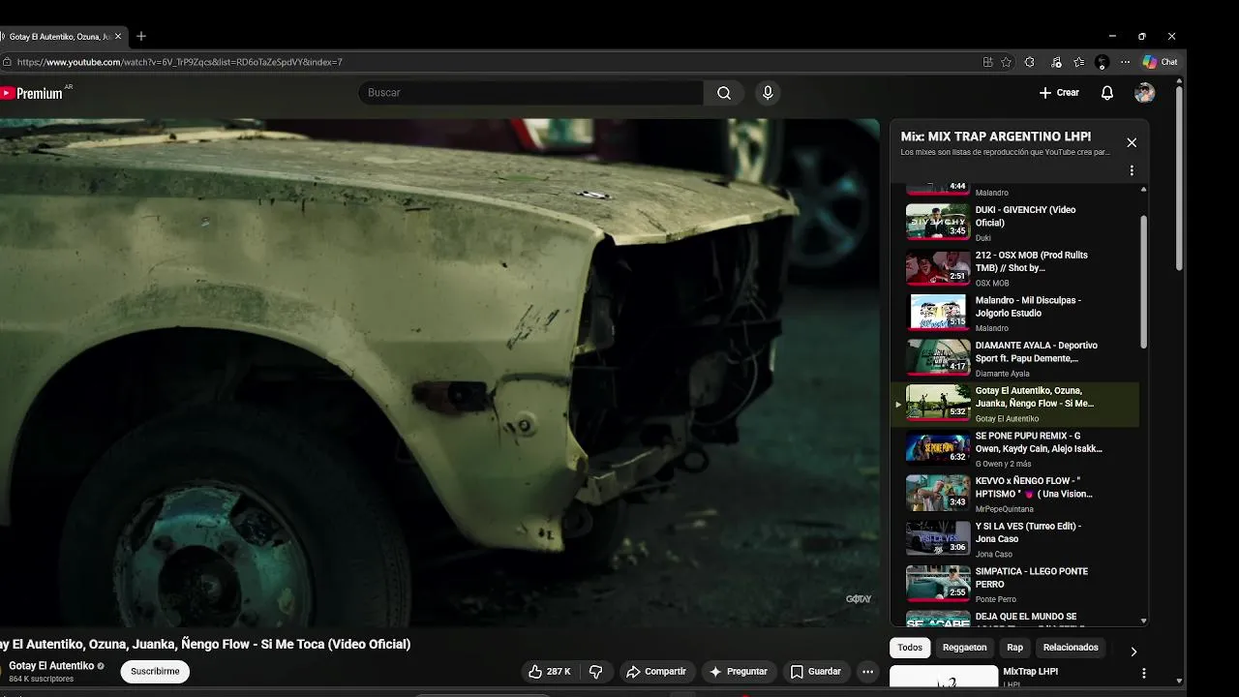Open browser settings and more menu

coord(1125,62)
